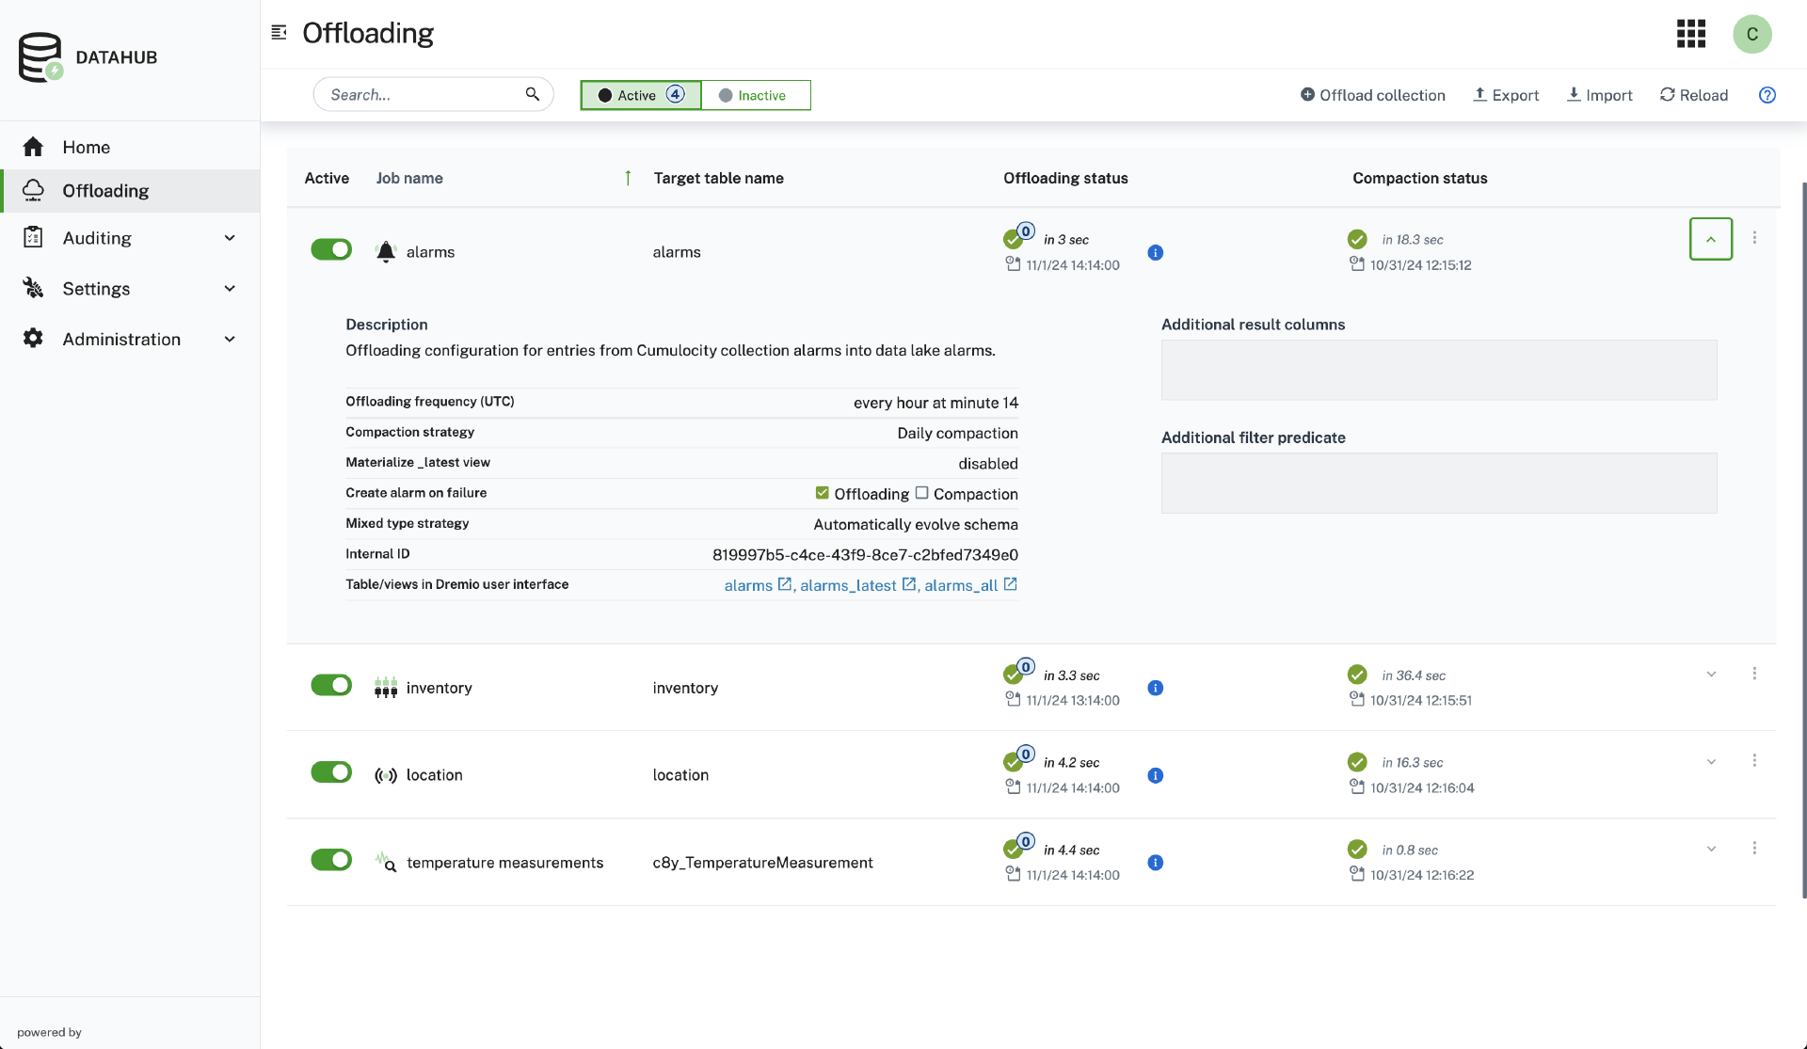Expand the inventory job details
Viewport: 1807px width, 1049px height.
[1710, 675]
